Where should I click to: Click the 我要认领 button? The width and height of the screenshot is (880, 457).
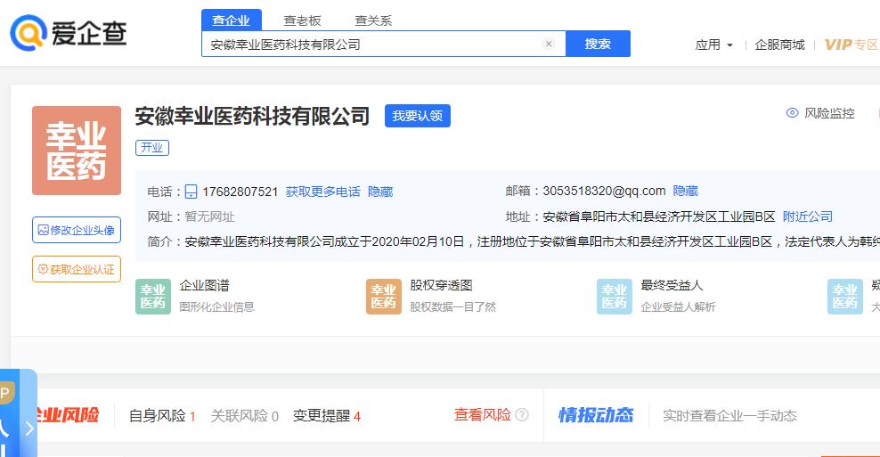[x=418, y=116]
